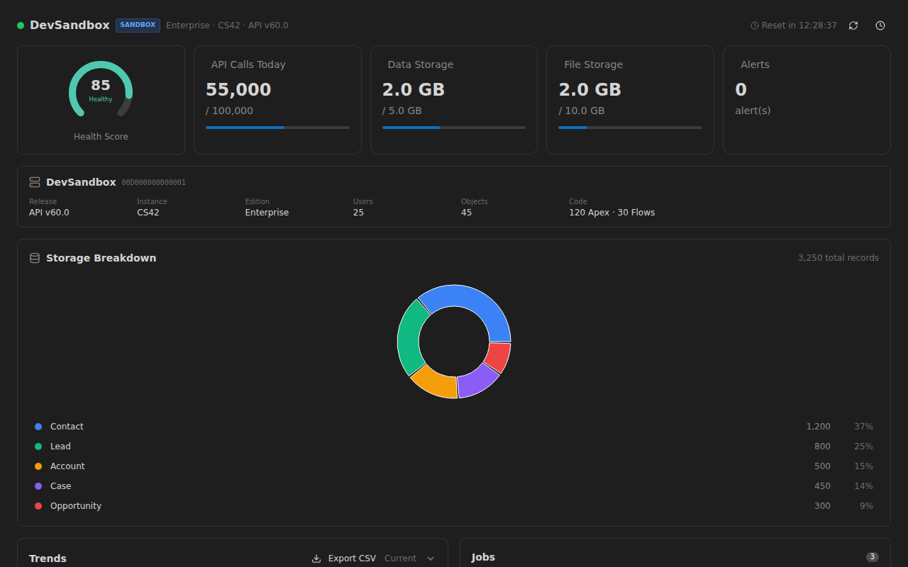Click the Contact legend label
The width and height of the screenshot is (908, 567).
click(67, 427)
